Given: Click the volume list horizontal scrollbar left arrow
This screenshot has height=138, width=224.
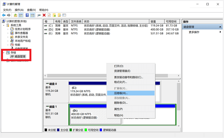Looking at the screenshot, I should coord(45,75).
